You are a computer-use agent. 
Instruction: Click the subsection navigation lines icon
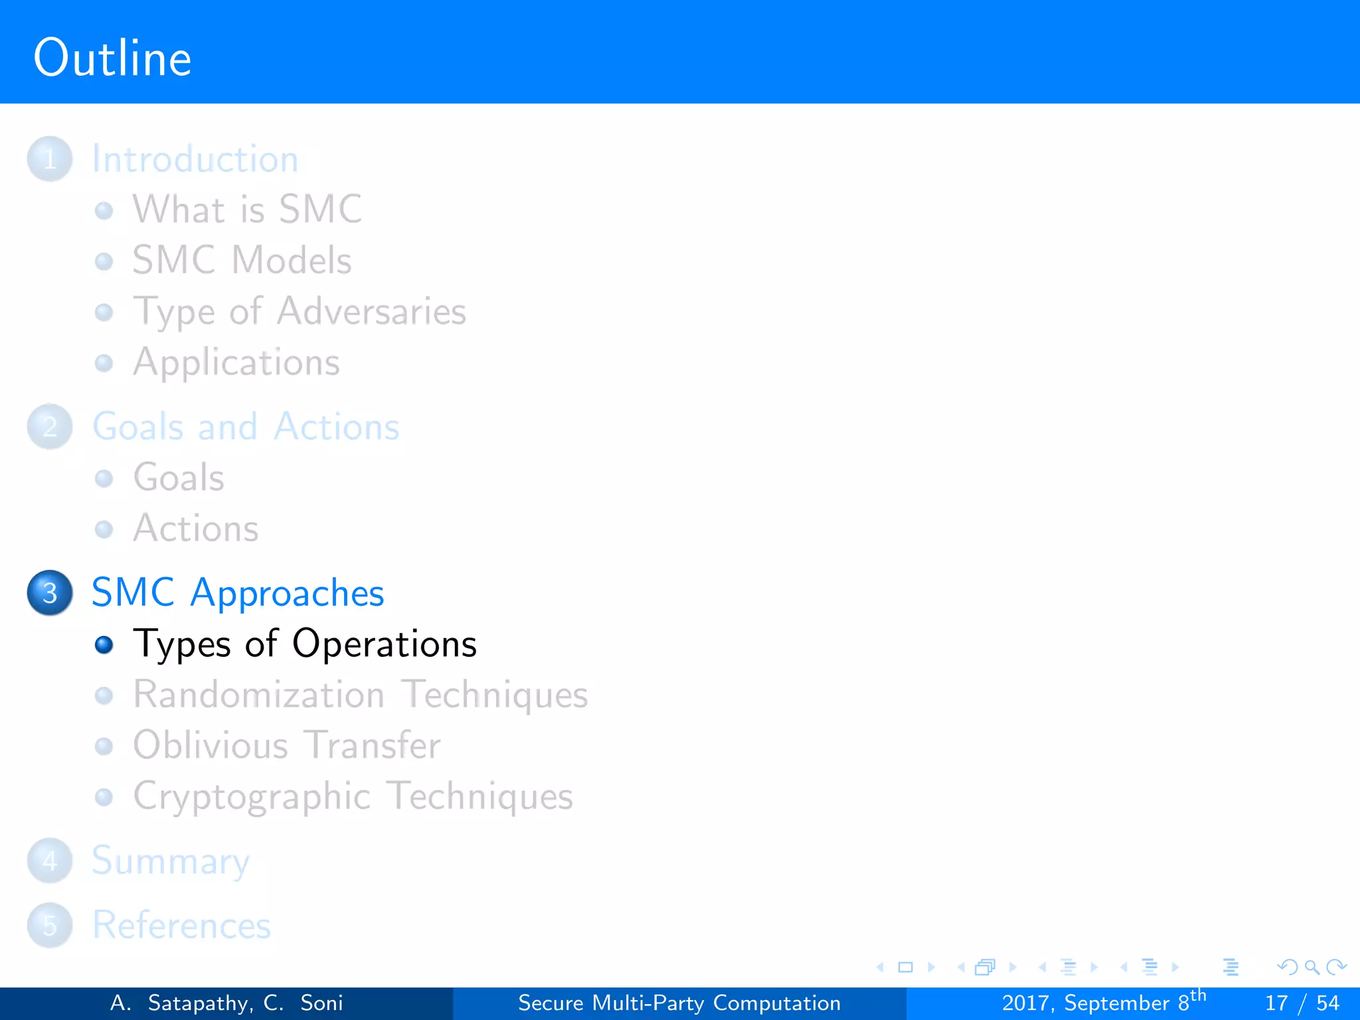(x=1068, y=968)
